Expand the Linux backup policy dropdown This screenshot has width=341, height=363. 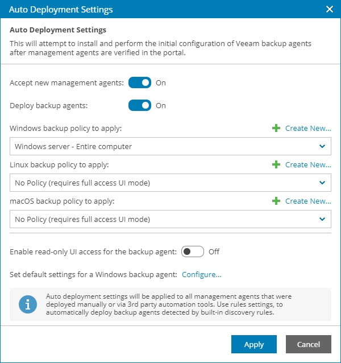[x=170, y=183]
